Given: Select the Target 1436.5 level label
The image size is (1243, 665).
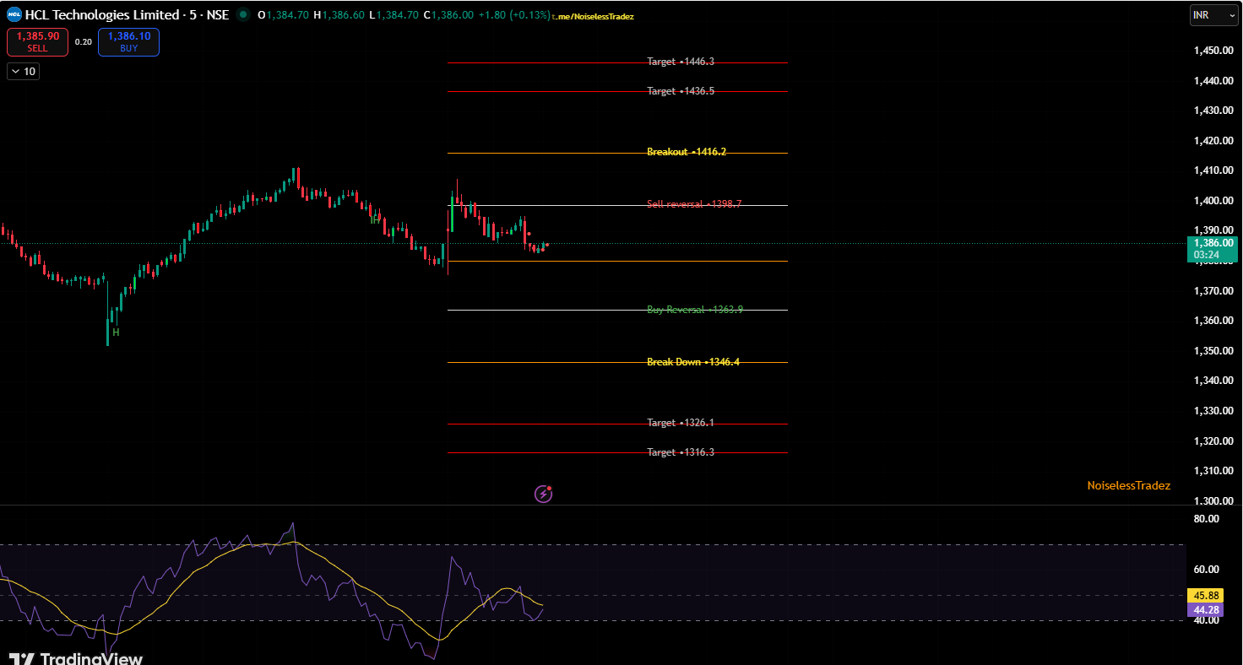Looking at the screenshot, I should point(681,91).
